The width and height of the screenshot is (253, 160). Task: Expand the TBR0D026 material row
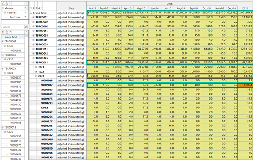[x=34, y=58]
